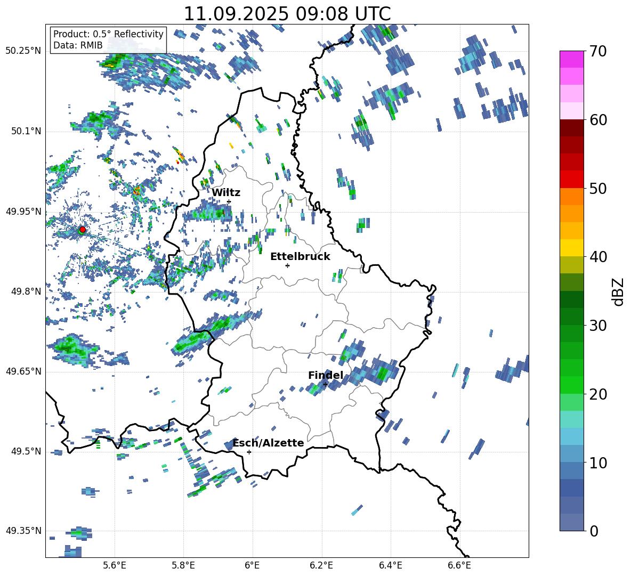This screenshot has height=576, width=631.
Task: Click the title 11.09.2025 09:08 UTC
Action: click(x=287, y=14)
